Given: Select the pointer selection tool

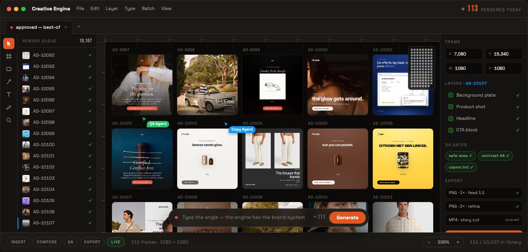Looking at the screenshot, I should [x=9, y=44].
